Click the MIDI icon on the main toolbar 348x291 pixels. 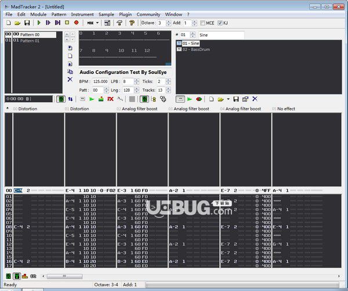(90, 23)
